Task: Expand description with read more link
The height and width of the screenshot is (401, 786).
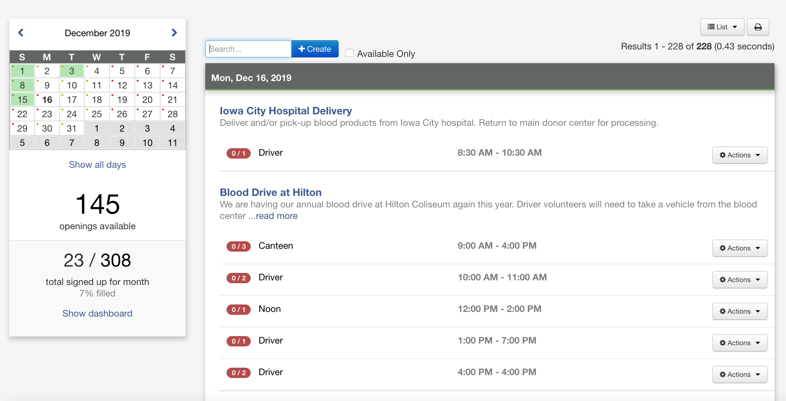Action: click(277, 216)
